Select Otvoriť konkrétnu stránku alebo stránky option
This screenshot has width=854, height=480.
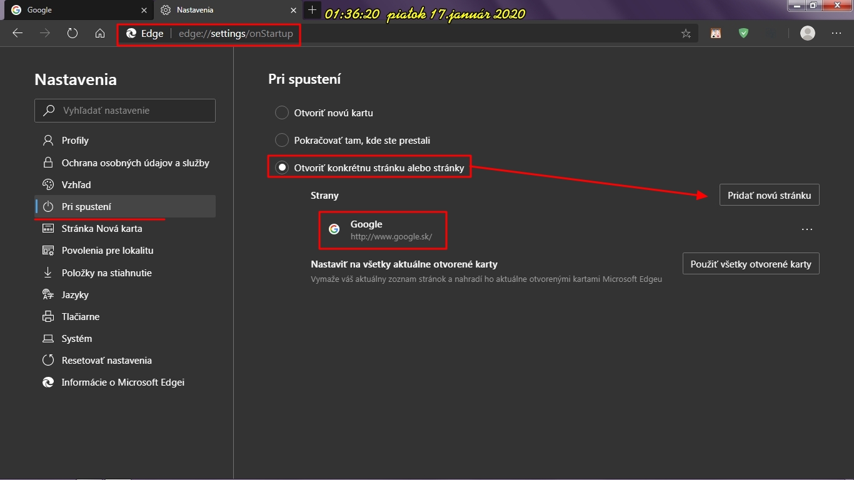click(282, 167)
